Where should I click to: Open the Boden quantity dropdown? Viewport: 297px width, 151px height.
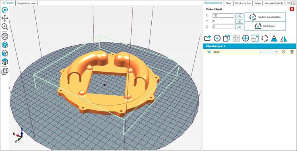(x=268, y=52)
